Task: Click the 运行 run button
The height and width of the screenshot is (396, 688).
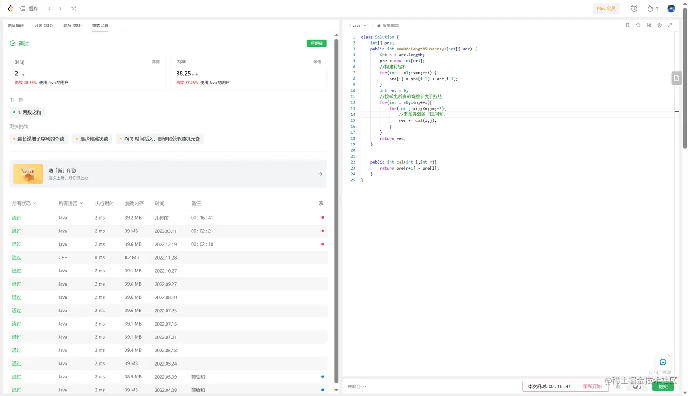Action: (637, 386)
